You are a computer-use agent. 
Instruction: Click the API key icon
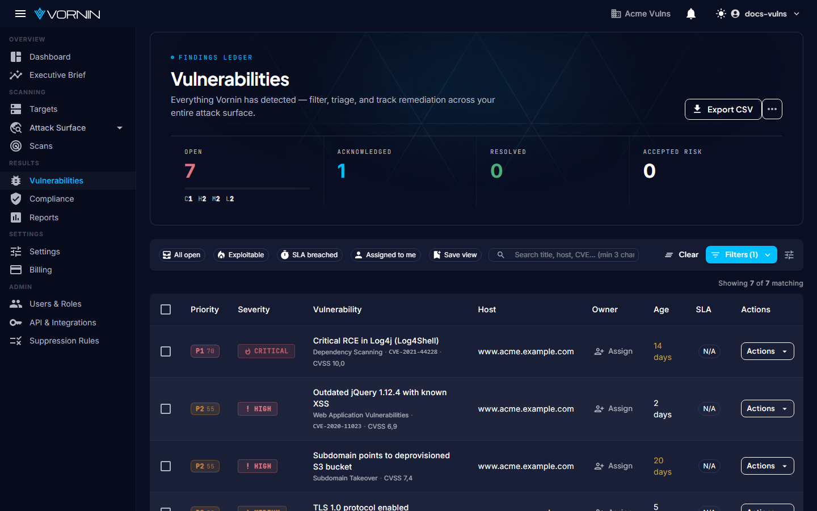click(16, 322)
